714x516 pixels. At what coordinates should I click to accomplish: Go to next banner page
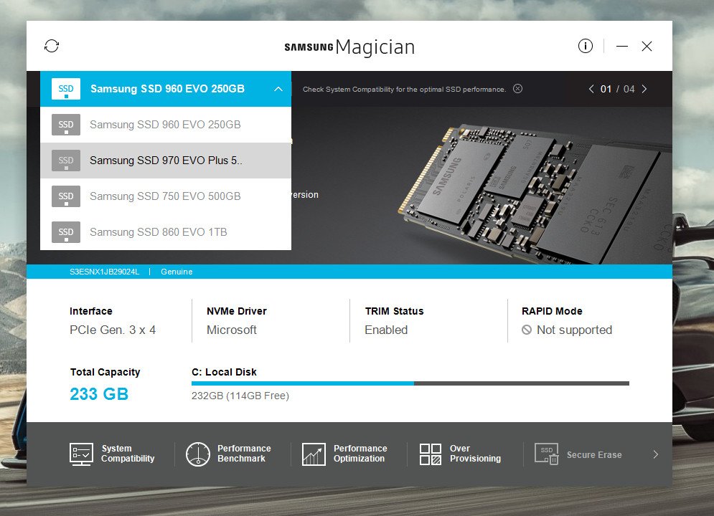click(644, 90)
